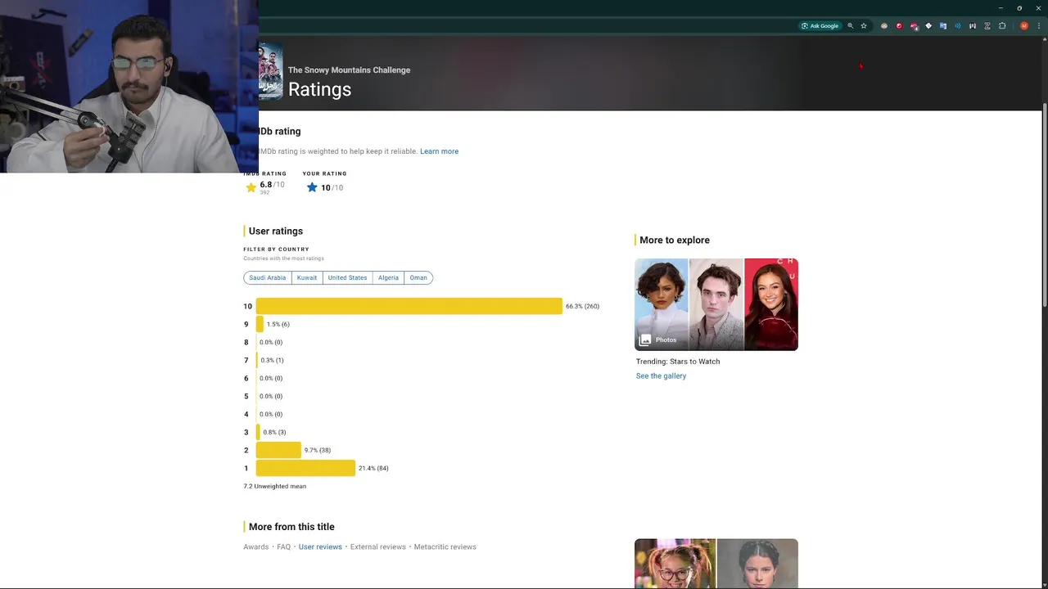
Task: Open the monkey-face extension icon
Action: coord(883,25)
